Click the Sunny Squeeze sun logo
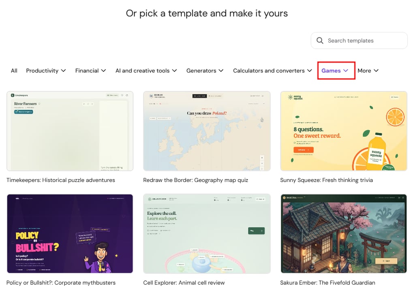 [x=290, y=97]
